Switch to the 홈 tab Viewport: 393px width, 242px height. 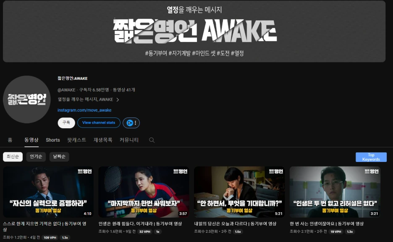tap(10, 140)
